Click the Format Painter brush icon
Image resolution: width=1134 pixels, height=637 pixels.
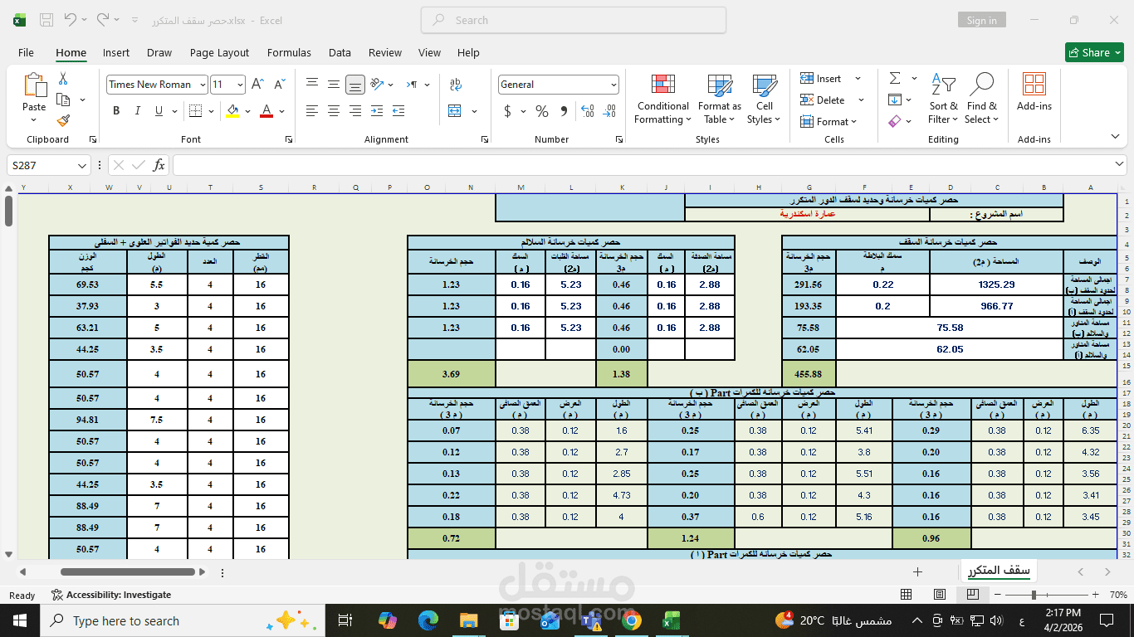point(63,121)
